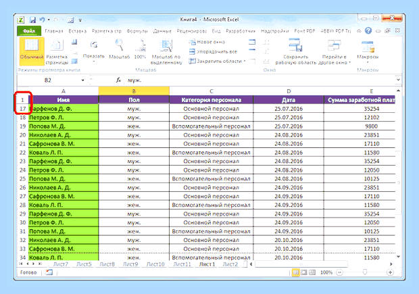Select column D header

coord(289,91)
